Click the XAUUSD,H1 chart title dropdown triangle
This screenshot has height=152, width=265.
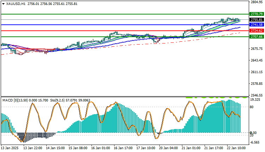pyautogui.click(x=3, y=4)
